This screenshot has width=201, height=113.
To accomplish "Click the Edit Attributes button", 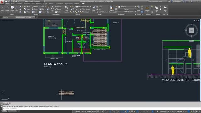I will (x=102, y=12).
